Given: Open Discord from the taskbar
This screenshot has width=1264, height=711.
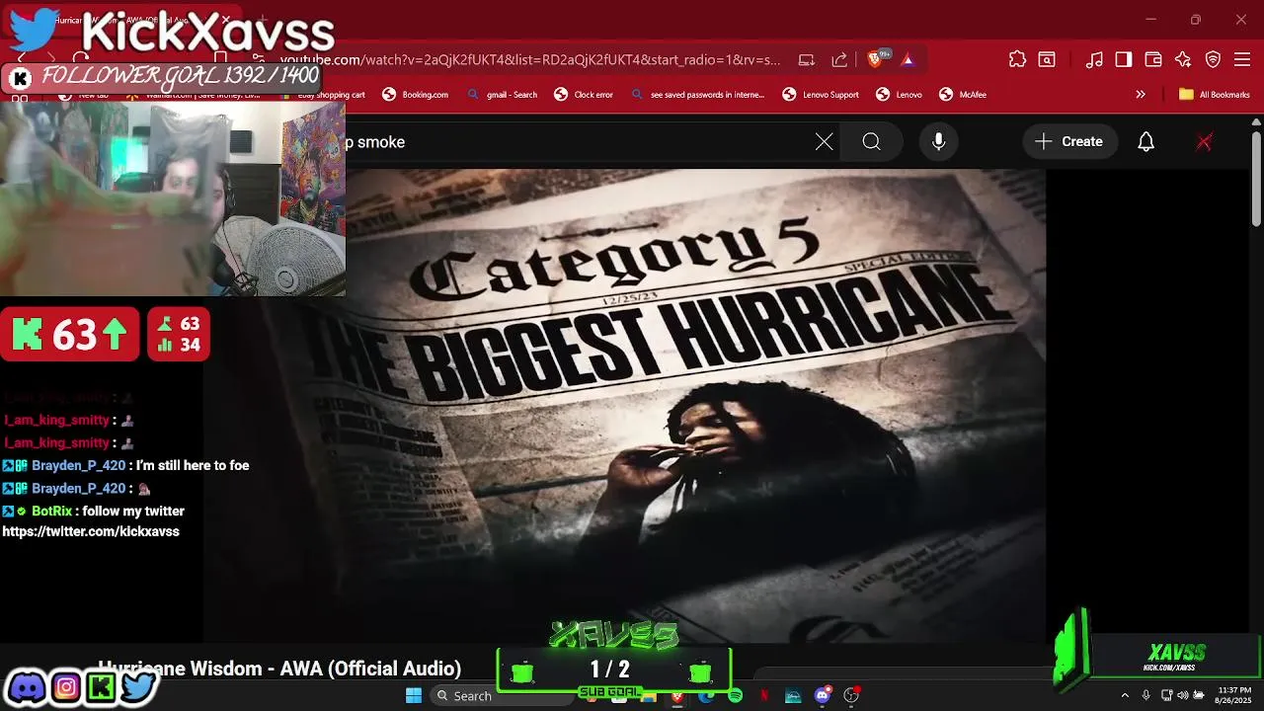Looking at the screenshot, I should click(x=823, y=695).
